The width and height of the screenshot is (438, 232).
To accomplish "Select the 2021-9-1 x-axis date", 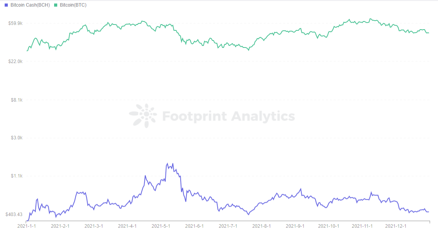I will coord(295,226).
